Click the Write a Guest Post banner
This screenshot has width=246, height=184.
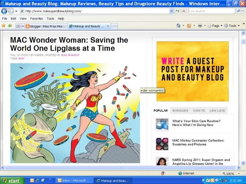point(193,71)
